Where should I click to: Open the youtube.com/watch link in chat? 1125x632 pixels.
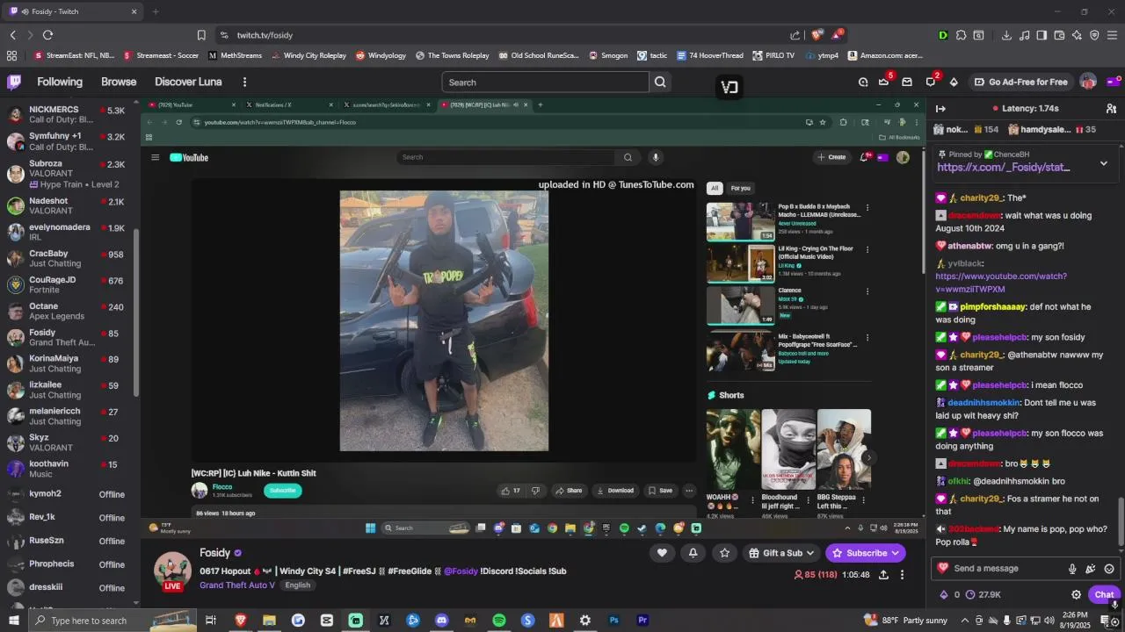point(1001,283)
